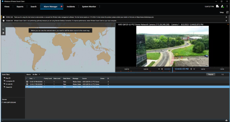Click the smart map camera overlay icon
The image size is (230, 122).
click(x=3, y=29)
